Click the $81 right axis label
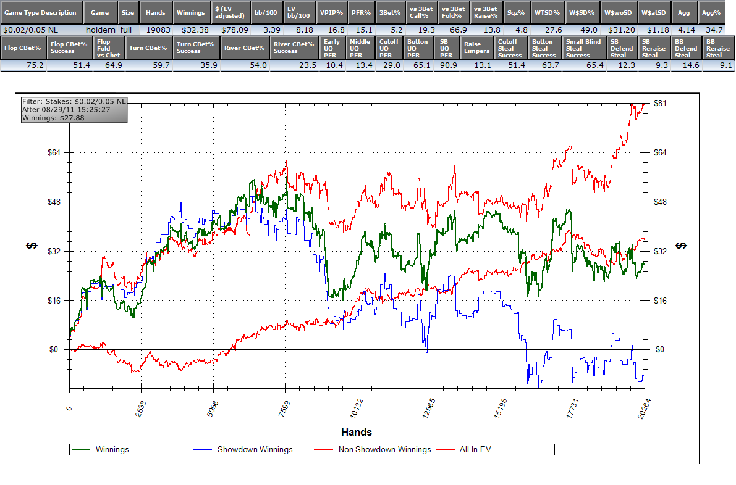Viewport: 736px width, 485px height. [659, 103]
